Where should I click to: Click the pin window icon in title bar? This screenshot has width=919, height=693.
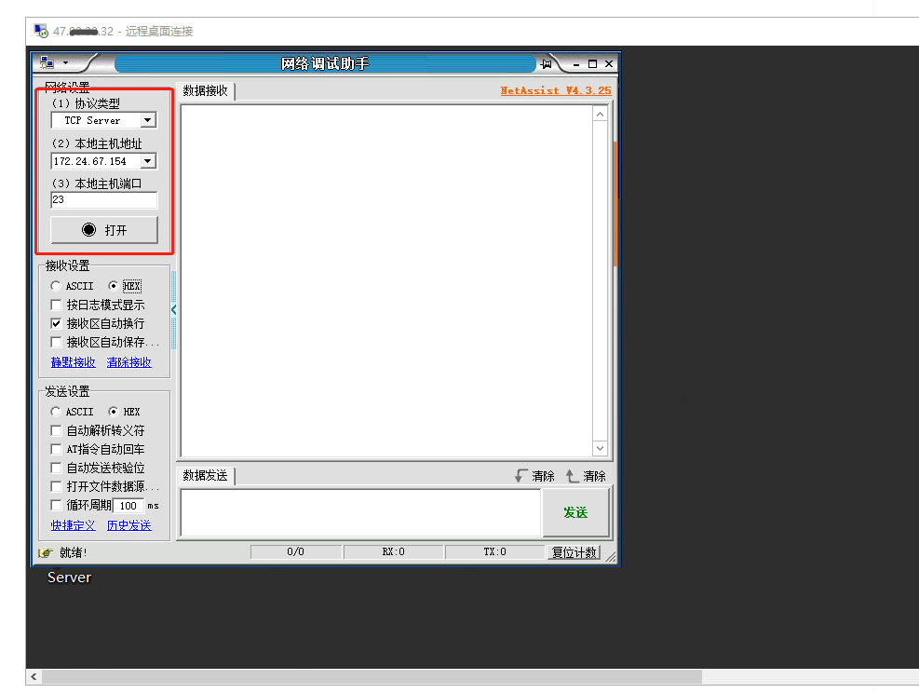pos(547,64)
